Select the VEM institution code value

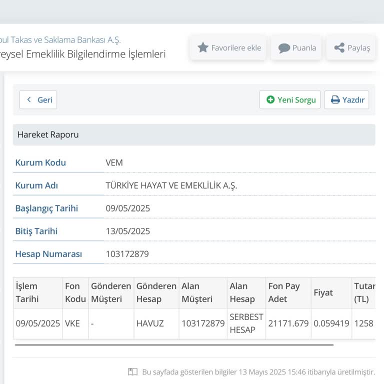(114, 162)
